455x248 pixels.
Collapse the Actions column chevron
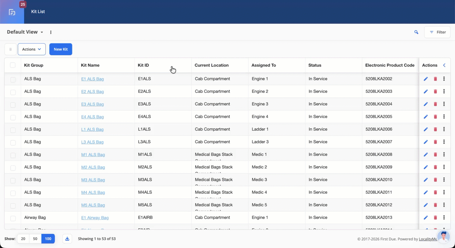click(x=444, y=65)
